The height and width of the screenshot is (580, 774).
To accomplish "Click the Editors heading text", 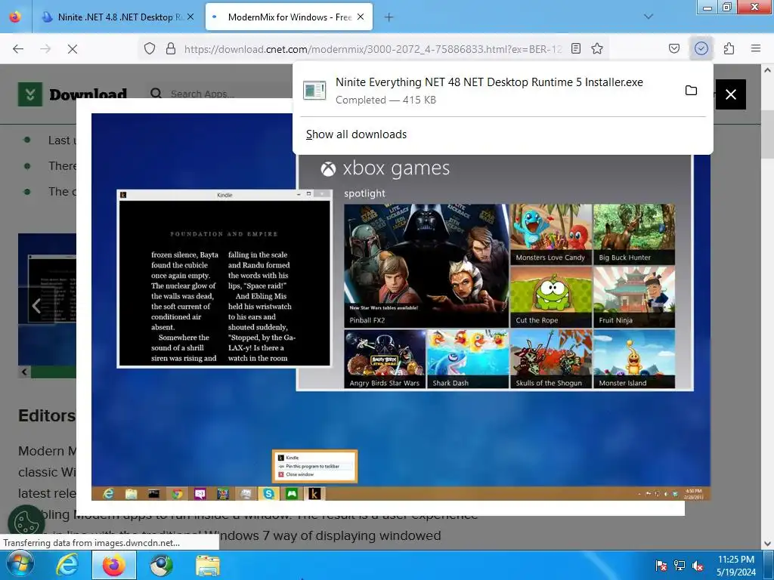I will (47, 415).
